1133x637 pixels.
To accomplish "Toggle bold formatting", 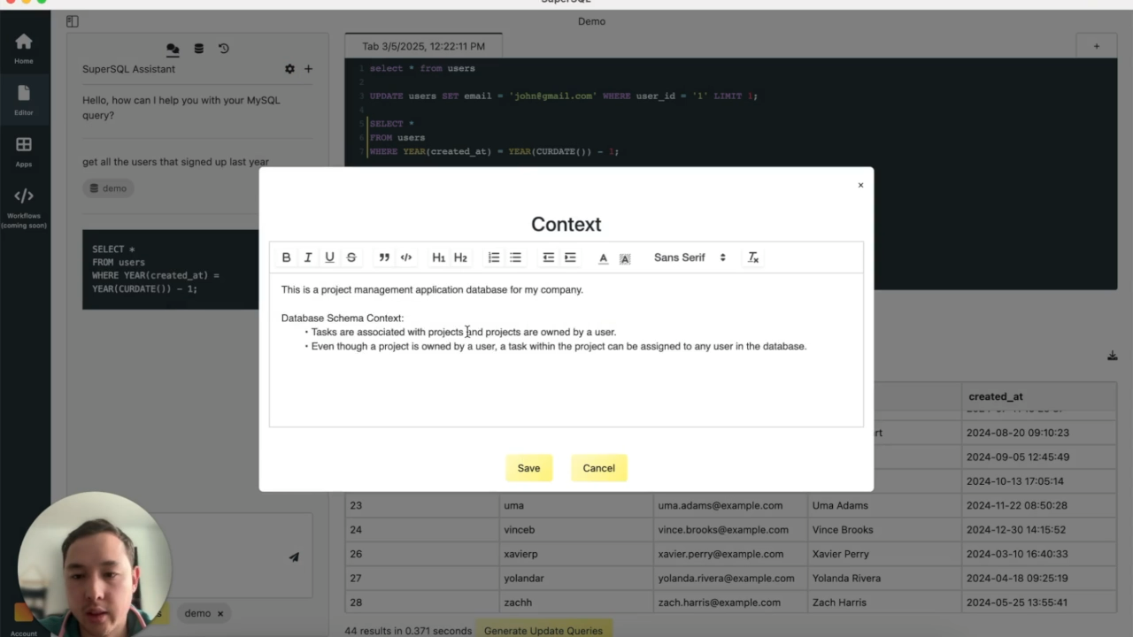I will point(286,257).
